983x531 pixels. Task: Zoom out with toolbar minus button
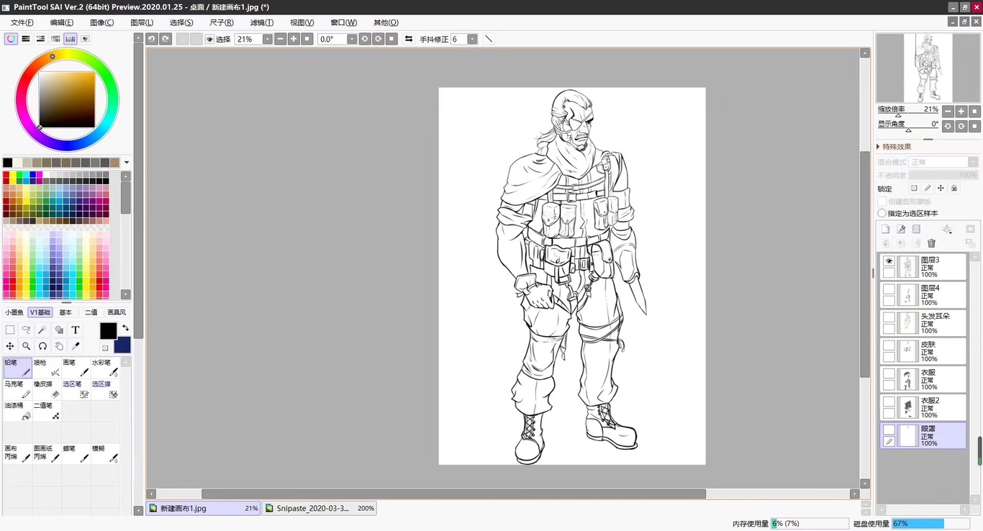pyautogui.click(x=281, y=39)
